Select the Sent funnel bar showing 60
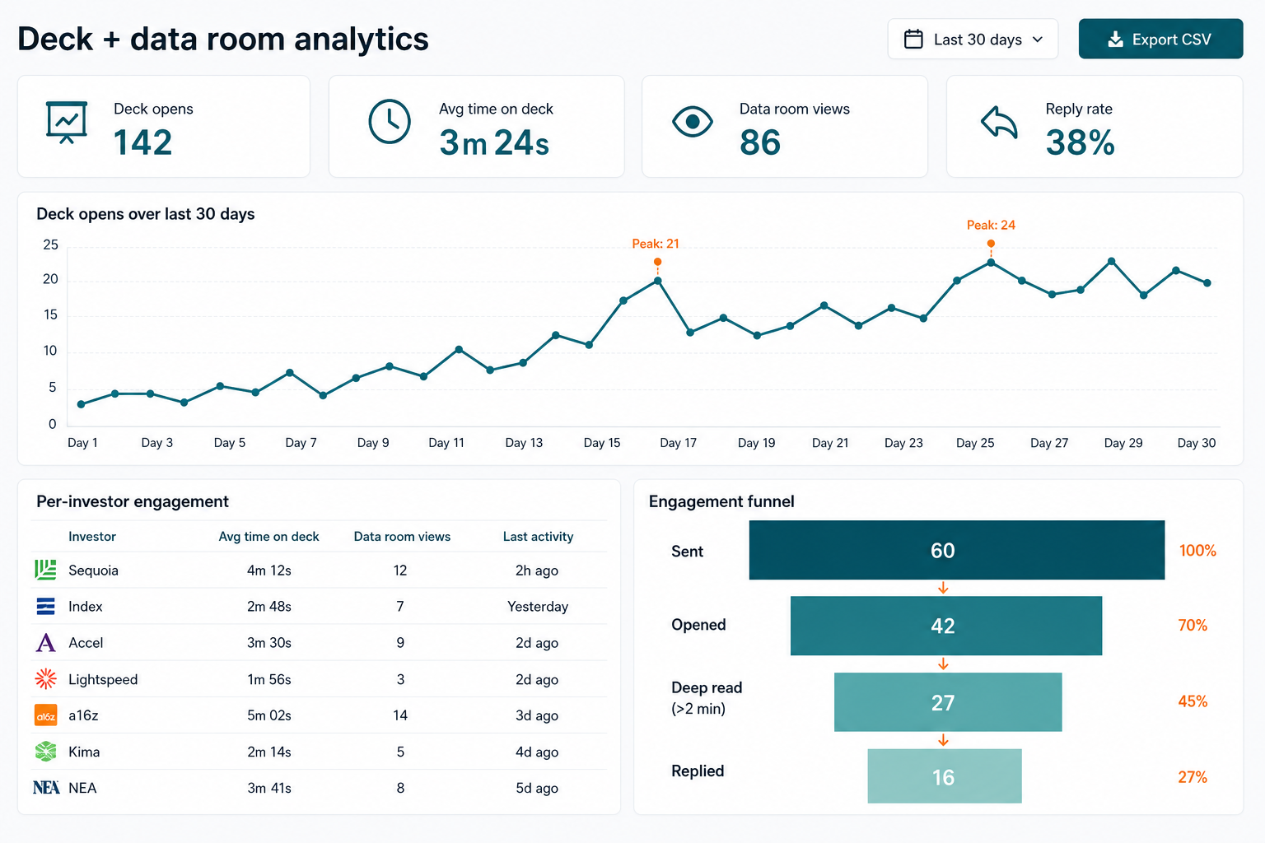 click(957, 550)
